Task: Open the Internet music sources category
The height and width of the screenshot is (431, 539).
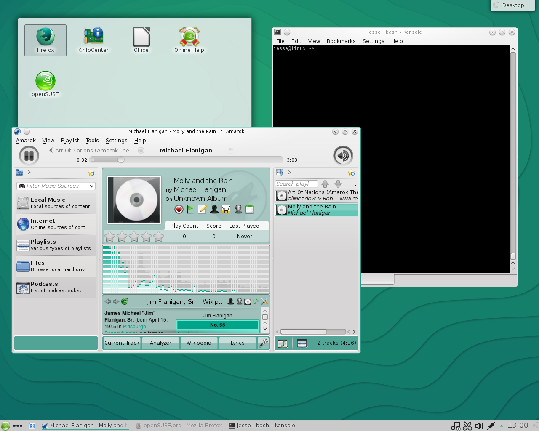Action: [x=56, y=224]
